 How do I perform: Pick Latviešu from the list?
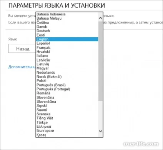pyautogui.click(x=67, y=60)
